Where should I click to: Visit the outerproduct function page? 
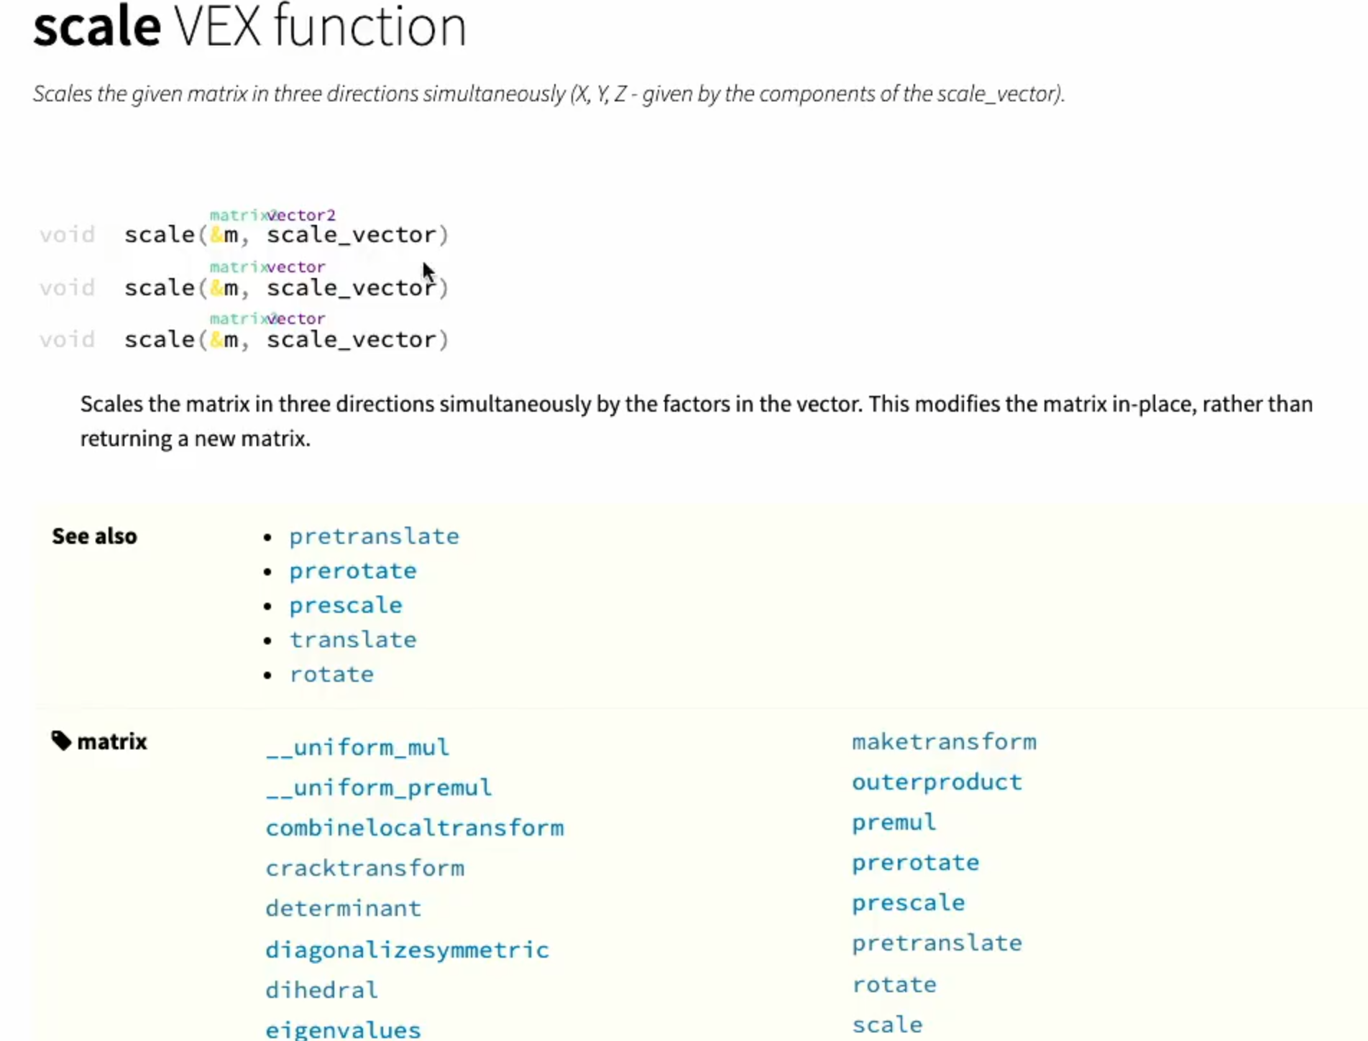[937, 782]
